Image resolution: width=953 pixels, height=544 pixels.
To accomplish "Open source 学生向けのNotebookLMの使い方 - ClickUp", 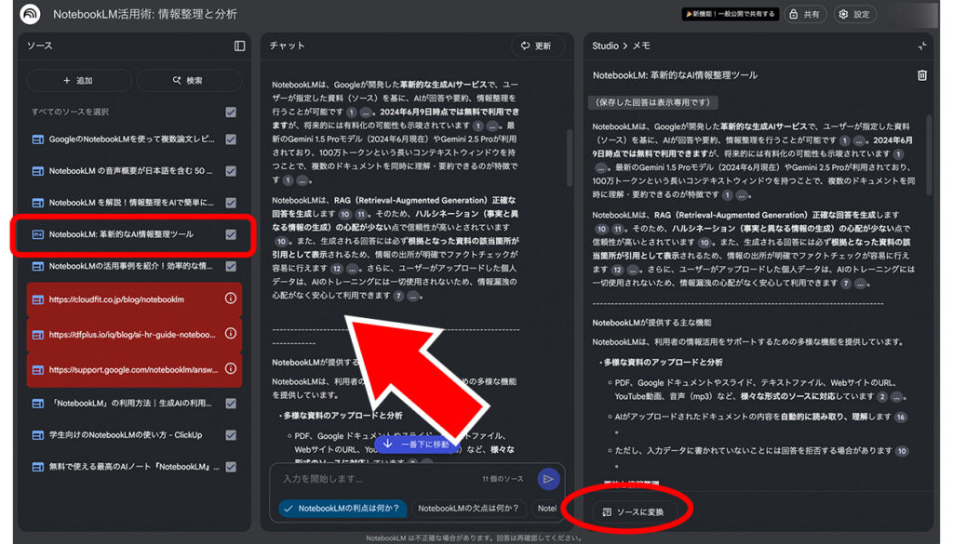I will tap(126, 435).
